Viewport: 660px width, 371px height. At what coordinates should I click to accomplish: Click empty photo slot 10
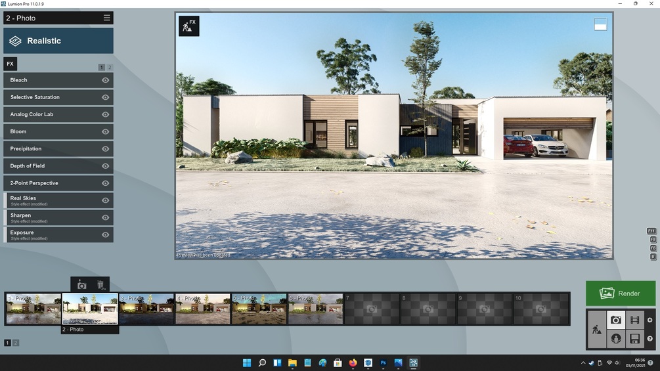(541, 309)
